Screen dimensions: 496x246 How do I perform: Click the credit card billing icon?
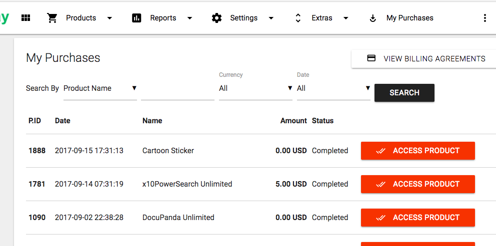point(371,58)
